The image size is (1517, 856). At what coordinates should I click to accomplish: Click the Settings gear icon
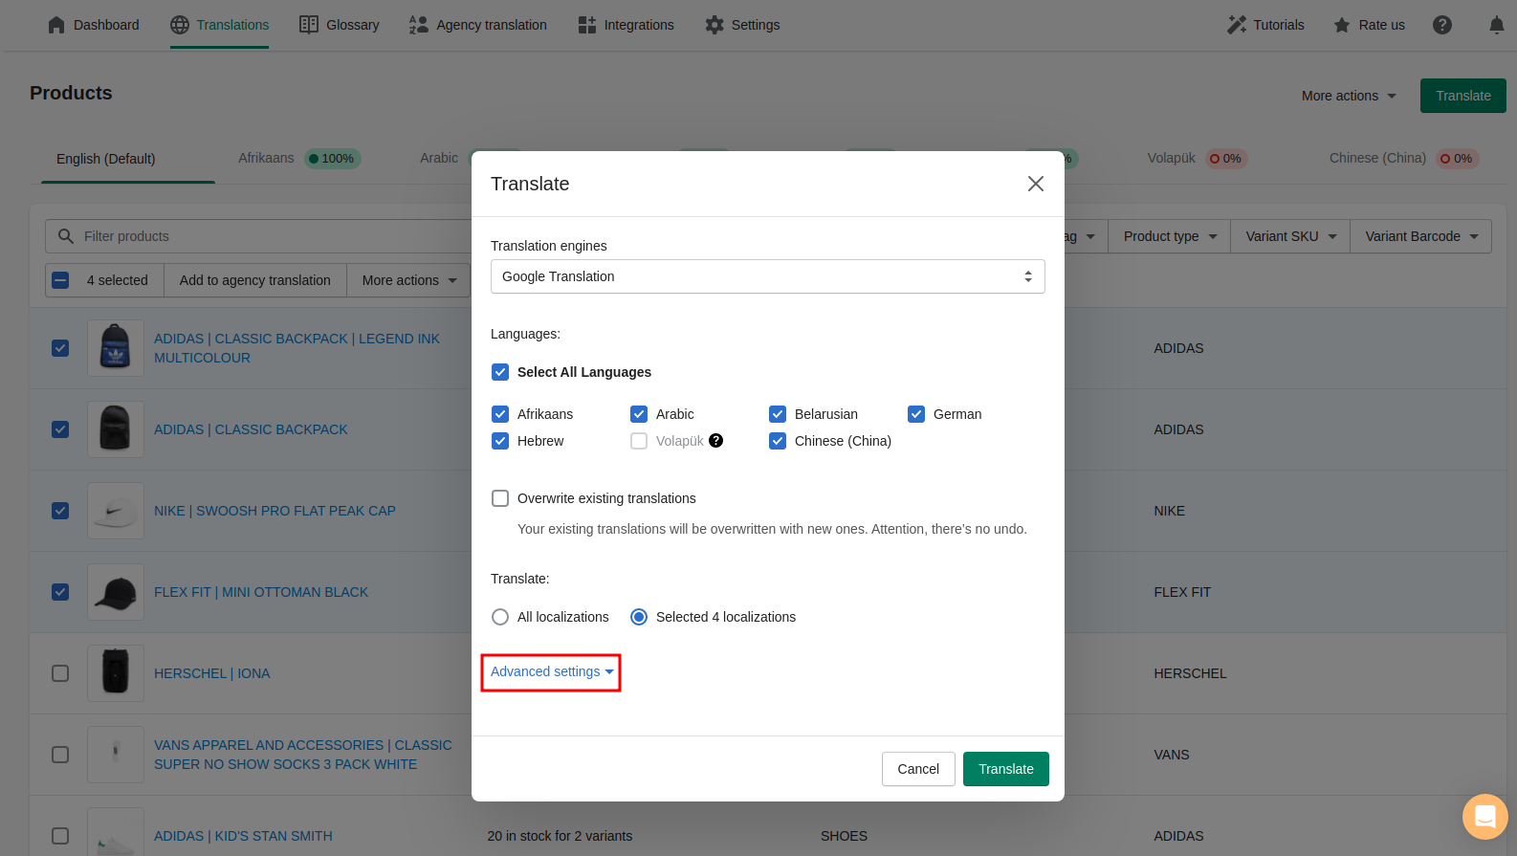(x=715, y=25)
